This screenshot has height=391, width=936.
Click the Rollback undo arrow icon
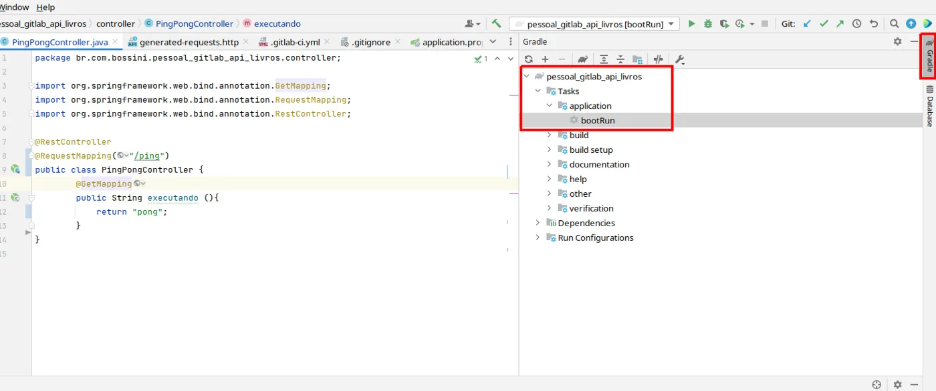873,23
